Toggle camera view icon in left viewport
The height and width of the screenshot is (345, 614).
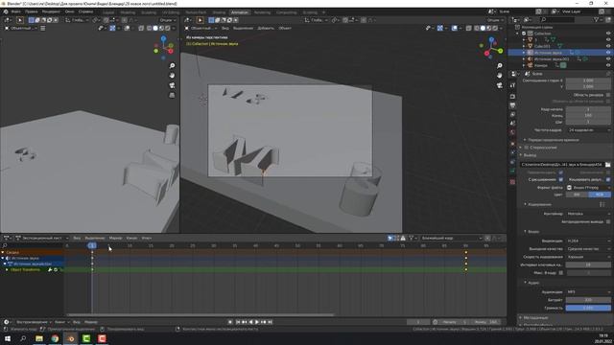(172, 85)
